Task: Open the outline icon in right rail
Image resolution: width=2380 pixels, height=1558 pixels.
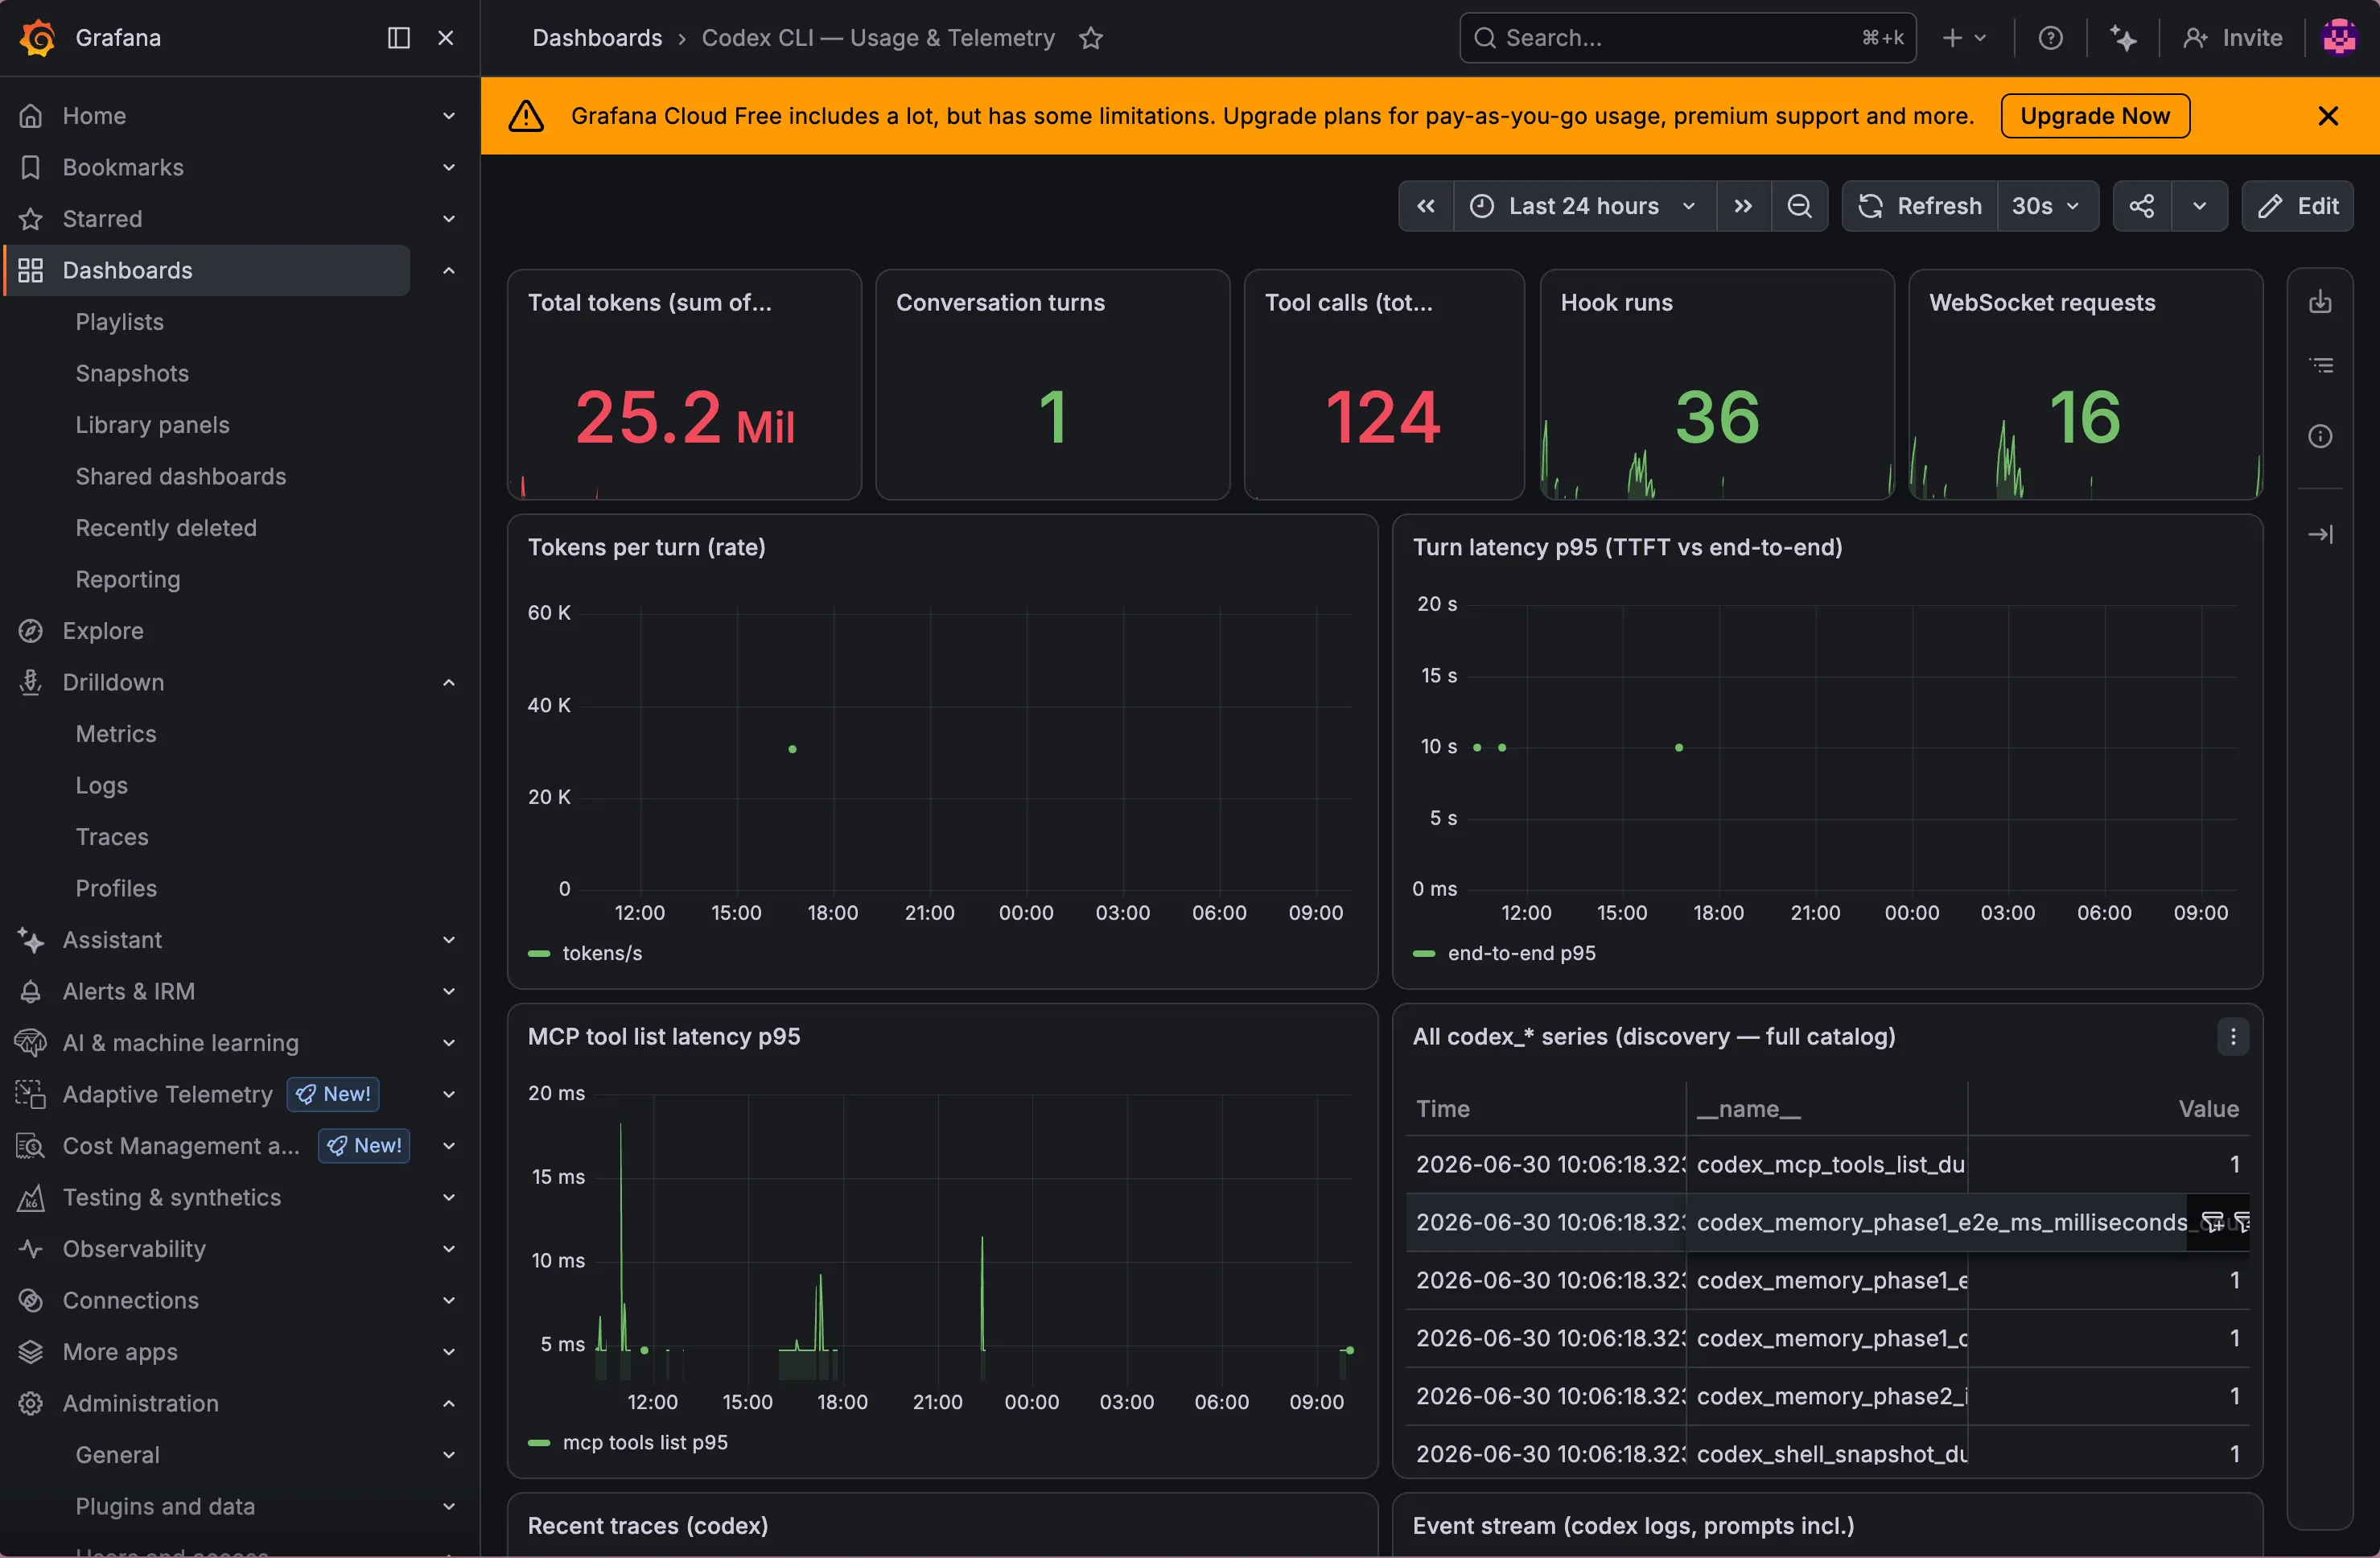Action: pyautogui.click(x=2320, y=366)
